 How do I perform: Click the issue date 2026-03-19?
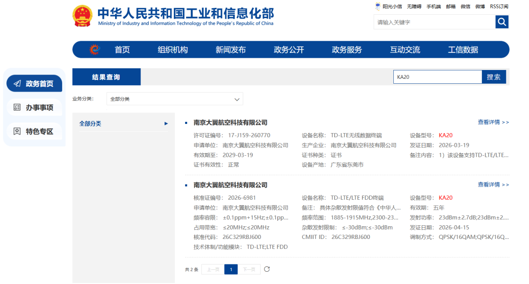point(454,145)
